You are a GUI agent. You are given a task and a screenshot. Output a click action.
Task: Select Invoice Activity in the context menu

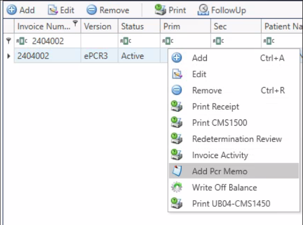[x=220, y=155]
